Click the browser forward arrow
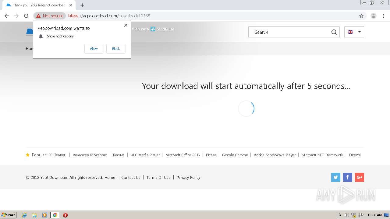Screen dimensions: 390x219 (x=16, y=16)
